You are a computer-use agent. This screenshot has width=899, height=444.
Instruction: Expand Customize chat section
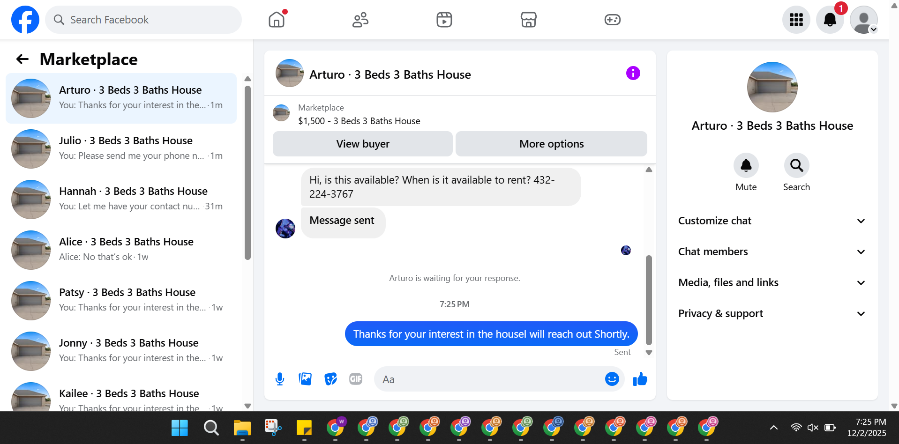tap(772, 221)
